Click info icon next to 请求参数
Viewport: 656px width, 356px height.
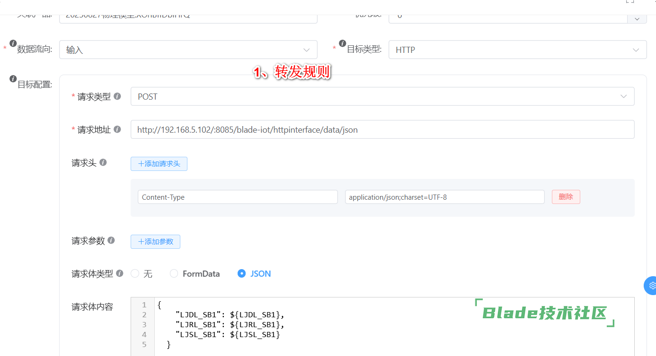tap(111, 240)
